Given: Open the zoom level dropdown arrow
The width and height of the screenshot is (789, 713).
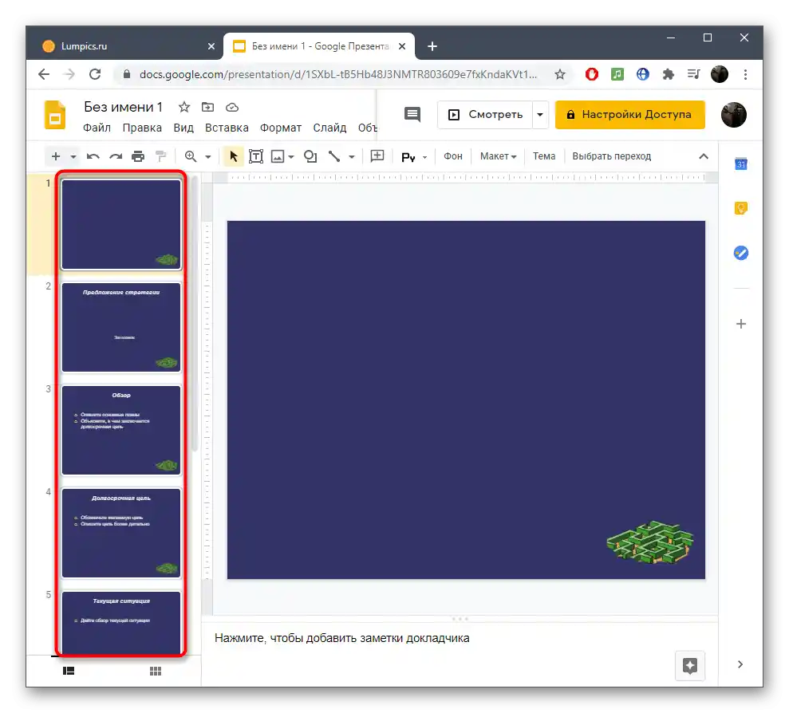Looking at the screenshot, I should [x=207, y=156].
